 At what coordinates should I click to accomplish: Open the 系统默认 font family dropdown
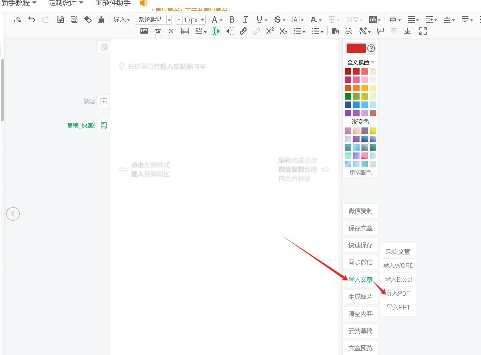153,19
